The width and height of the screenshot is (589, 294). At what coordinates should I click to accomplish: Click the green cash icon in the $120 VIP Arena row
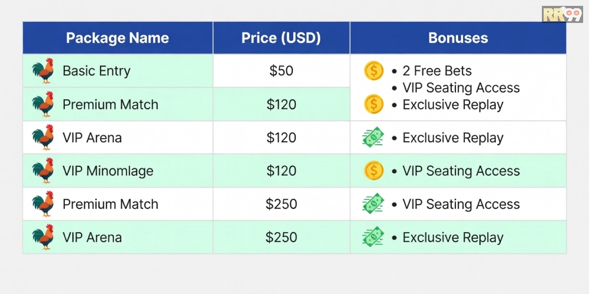pos(373,138)
